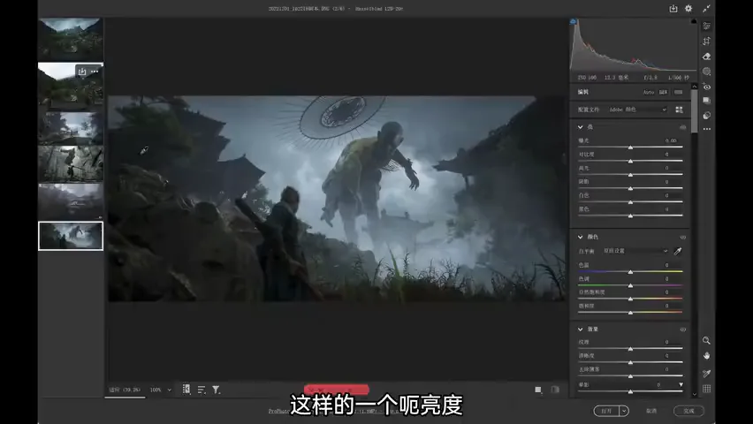Click the Dehaze slider handle
Image resolution: width=753 pixels, height=424 pixels.
click(x=630, y=376)
